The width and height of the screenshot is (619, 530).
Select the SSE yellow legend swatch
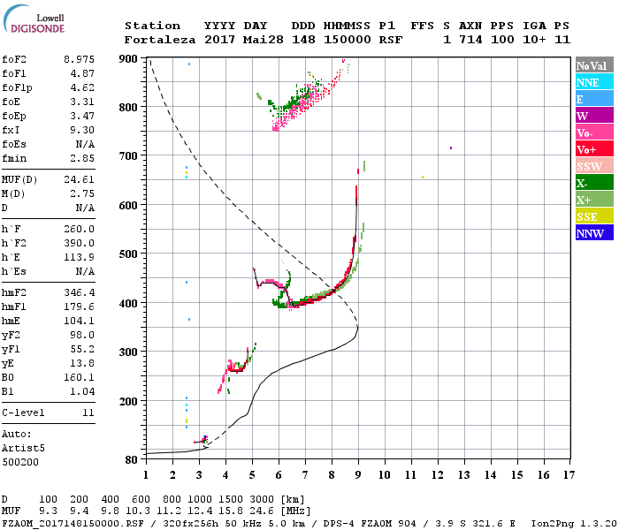coord(594,216)
